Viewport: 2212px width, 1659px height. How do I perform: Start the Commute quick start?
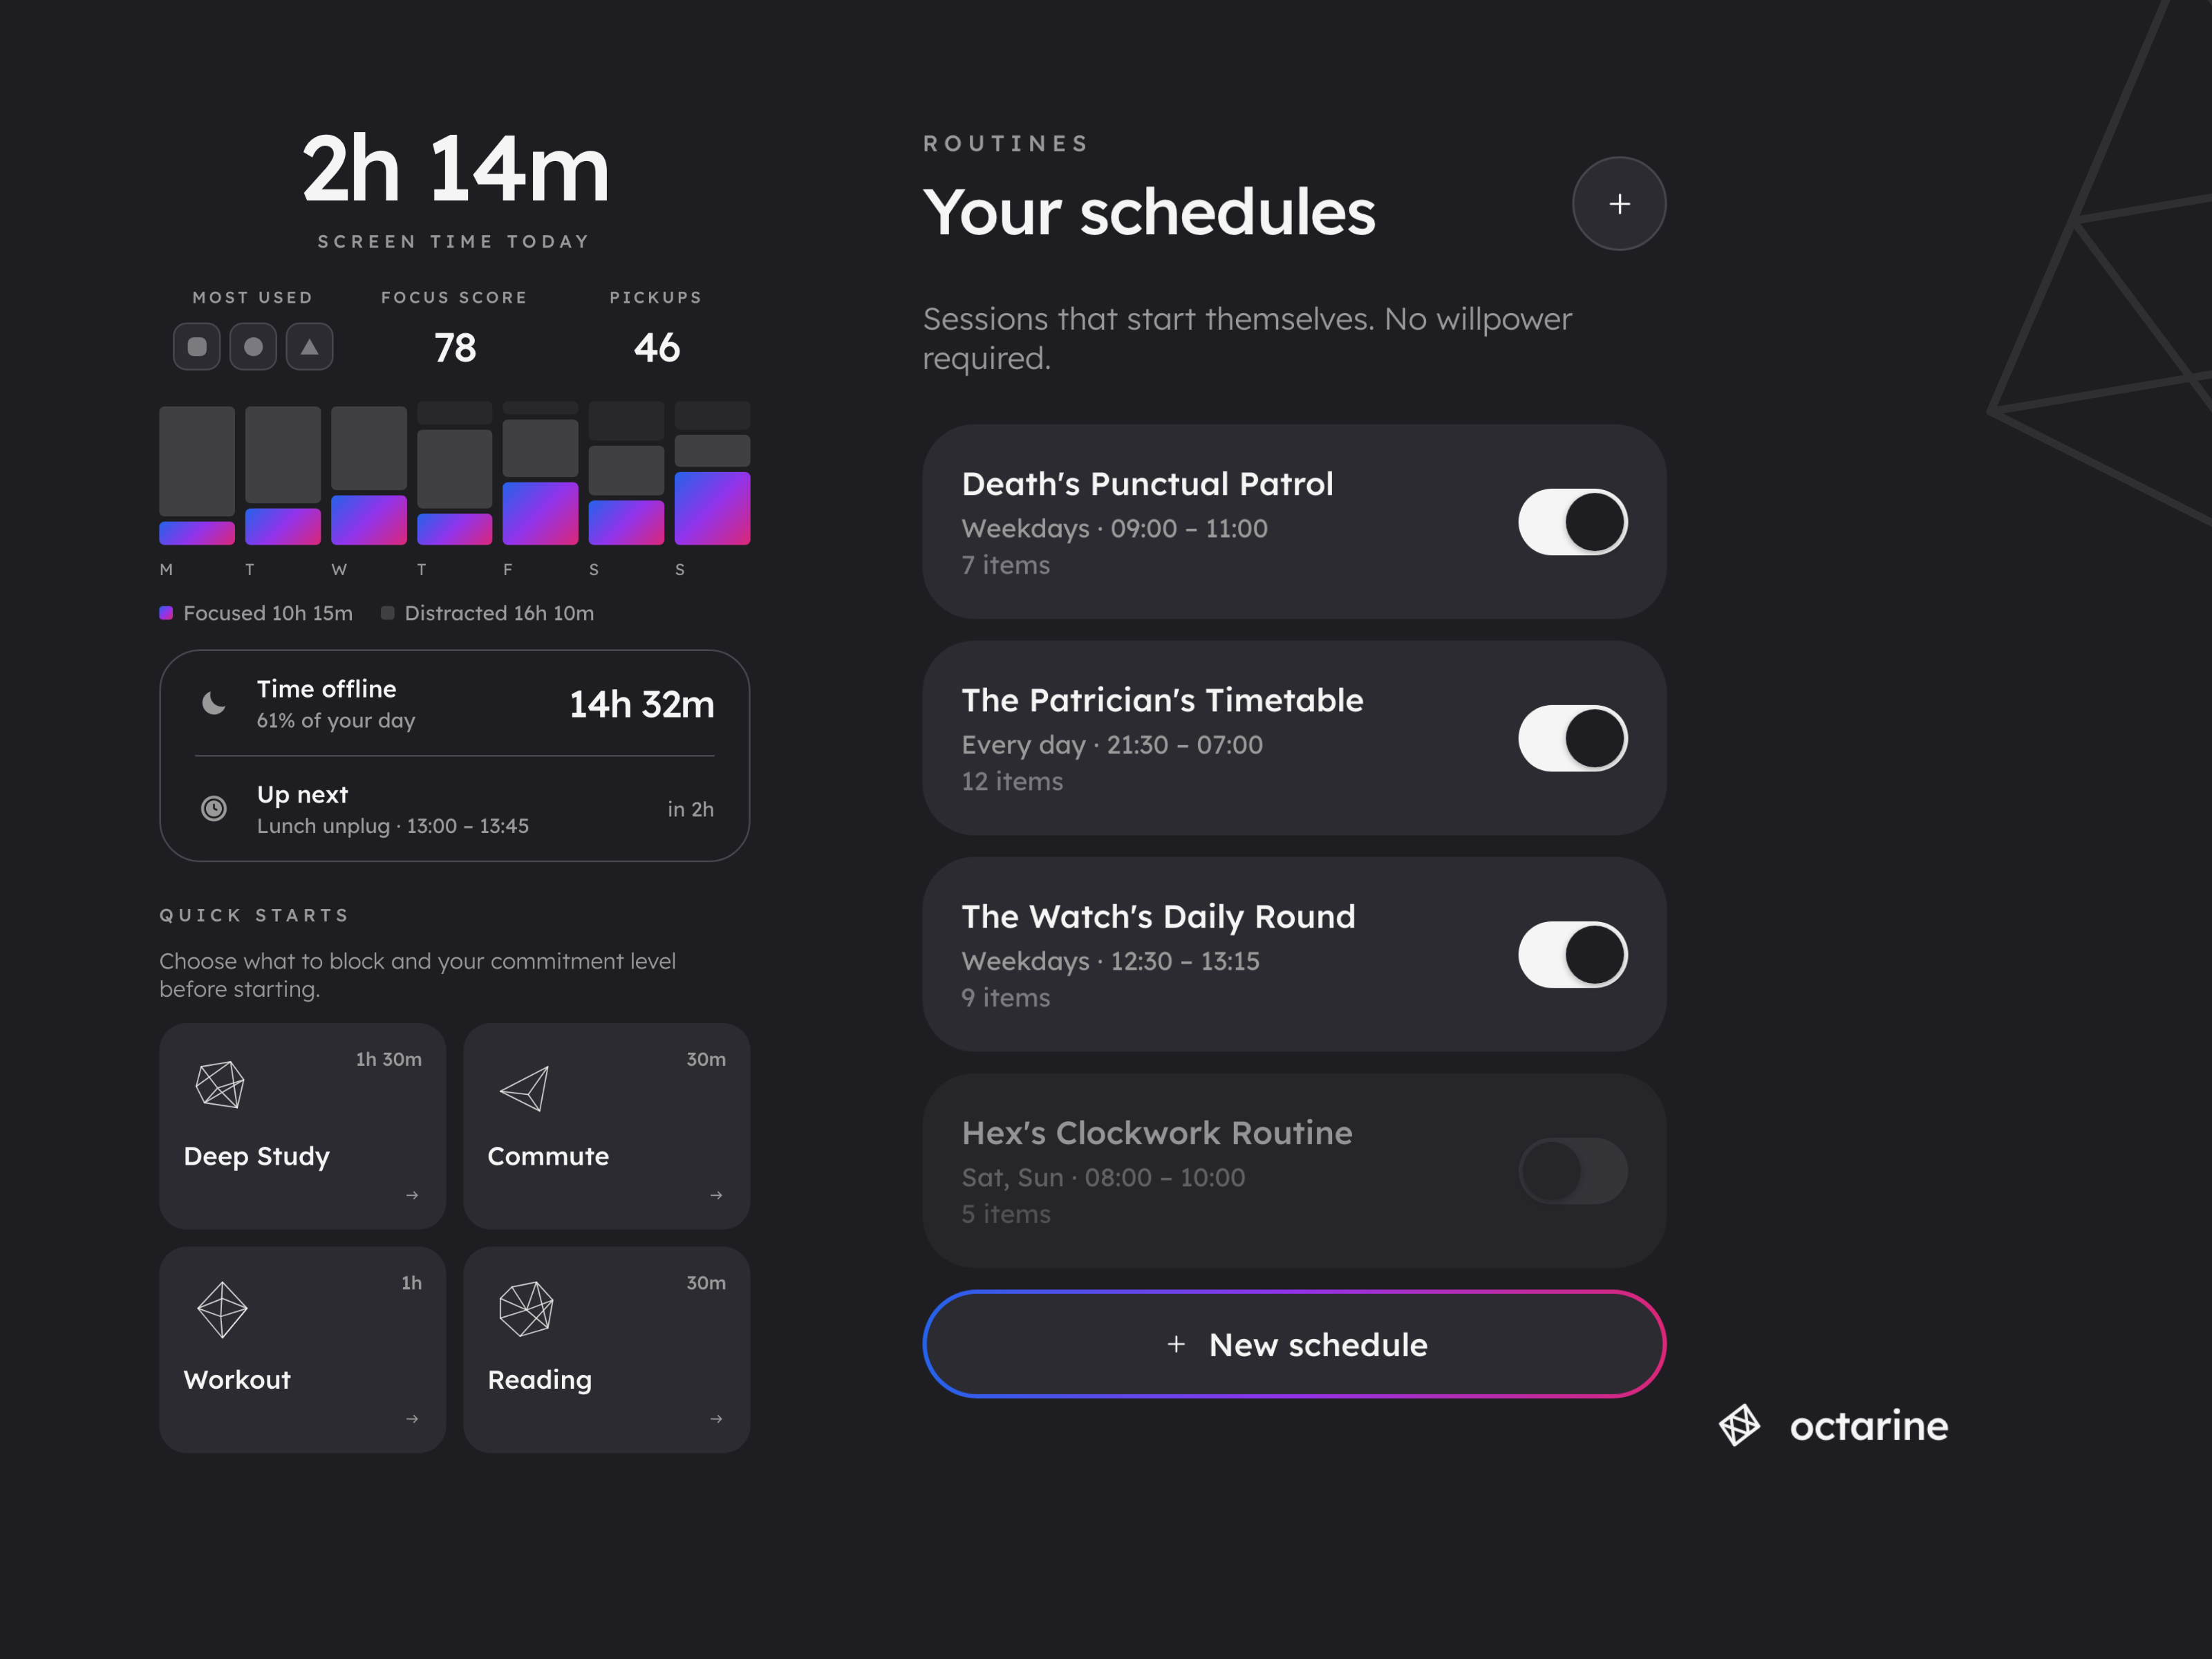point(606,1126)
